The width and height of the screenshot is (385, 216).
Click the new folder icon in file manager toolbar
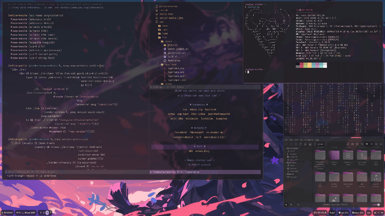click(x=357, y=144)
